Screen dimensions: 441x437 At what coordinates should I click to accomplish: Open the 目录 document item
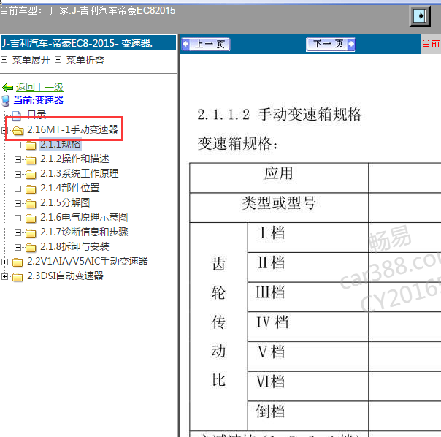coord(37,114)
